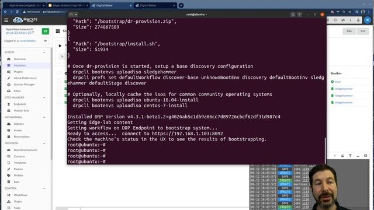Click the play button in Machines toolbar
This screenshot has width=374, height=210.
click(60, 45)
